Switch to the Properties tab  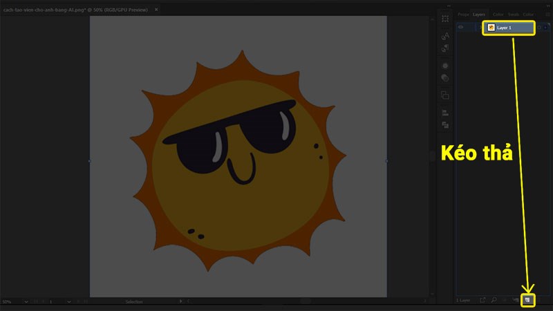coord(463,14)
